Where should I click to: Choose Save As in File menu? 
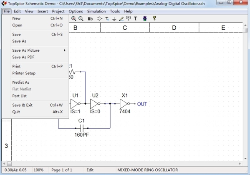(40, 41)
